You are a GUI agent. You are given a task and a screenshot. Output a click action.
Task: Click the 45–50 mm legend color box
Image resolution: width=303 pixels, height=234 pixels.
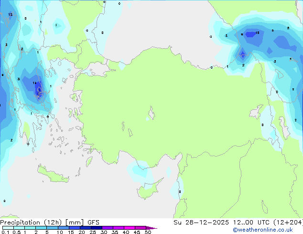141,228
